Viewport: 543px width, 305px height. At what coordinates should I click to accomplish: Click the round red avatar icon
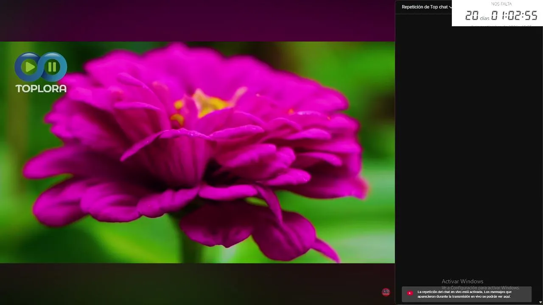[x=386, y=292]
